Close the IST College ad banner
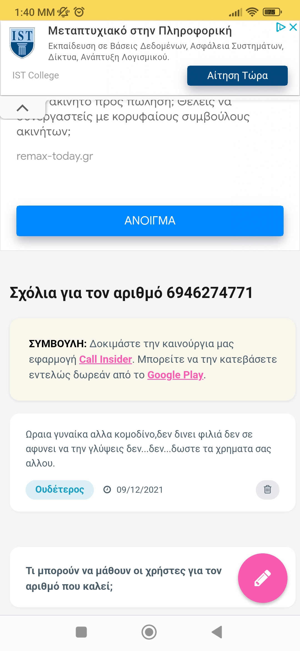The height and width of the screenshot is (651, 300). [x=293, y=27]
